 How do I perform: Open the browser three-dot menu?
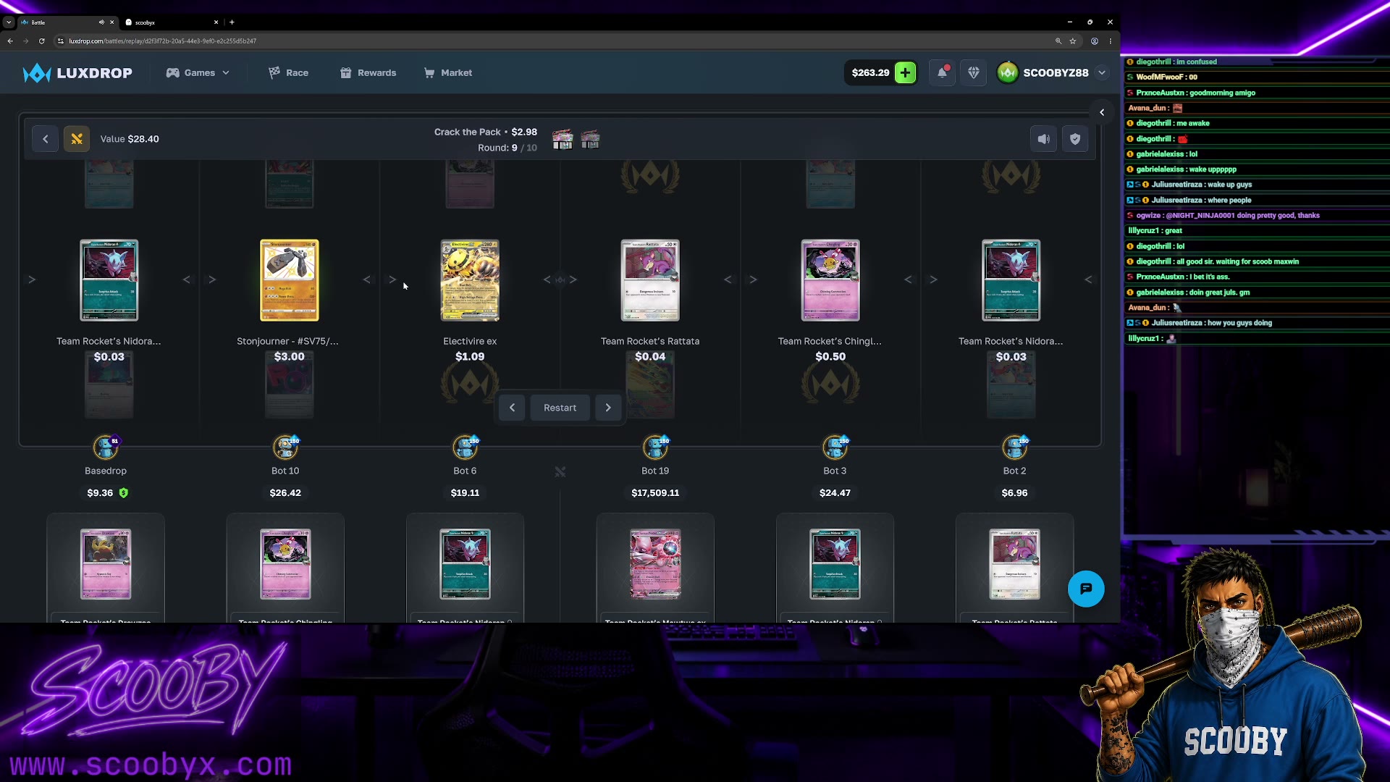click(1111, 41)
